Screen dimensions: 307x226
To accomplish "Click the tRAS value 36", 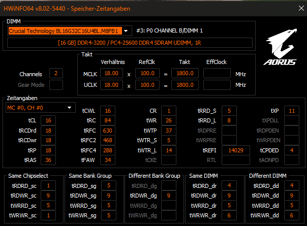I will click(x=48, y=160).
